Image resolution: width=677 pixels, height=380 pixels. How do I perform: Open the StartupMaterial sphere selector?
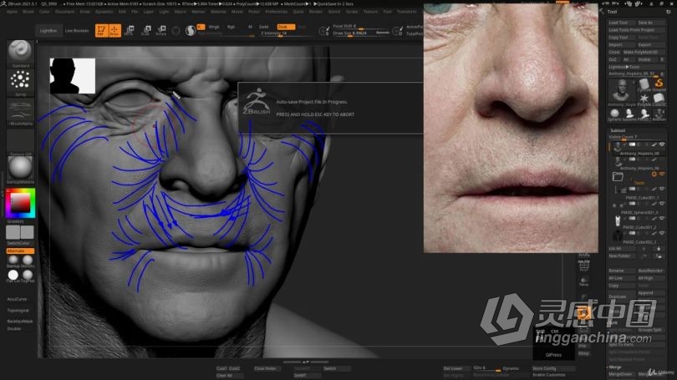pos(20,170)
